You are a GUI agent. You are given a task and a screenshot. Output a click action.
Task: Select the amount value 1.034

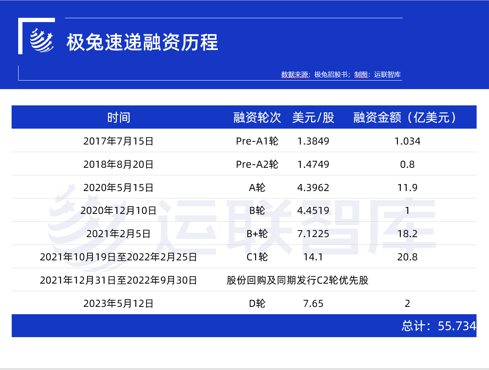(407, 141)
